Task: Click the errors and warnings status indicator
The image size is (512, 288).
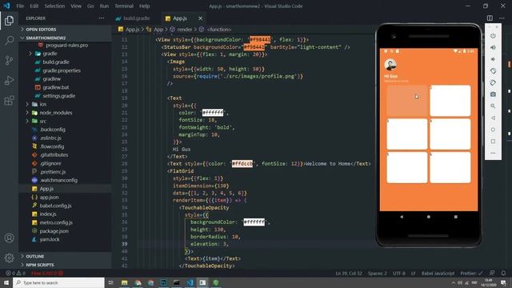Action: point(15,273)
